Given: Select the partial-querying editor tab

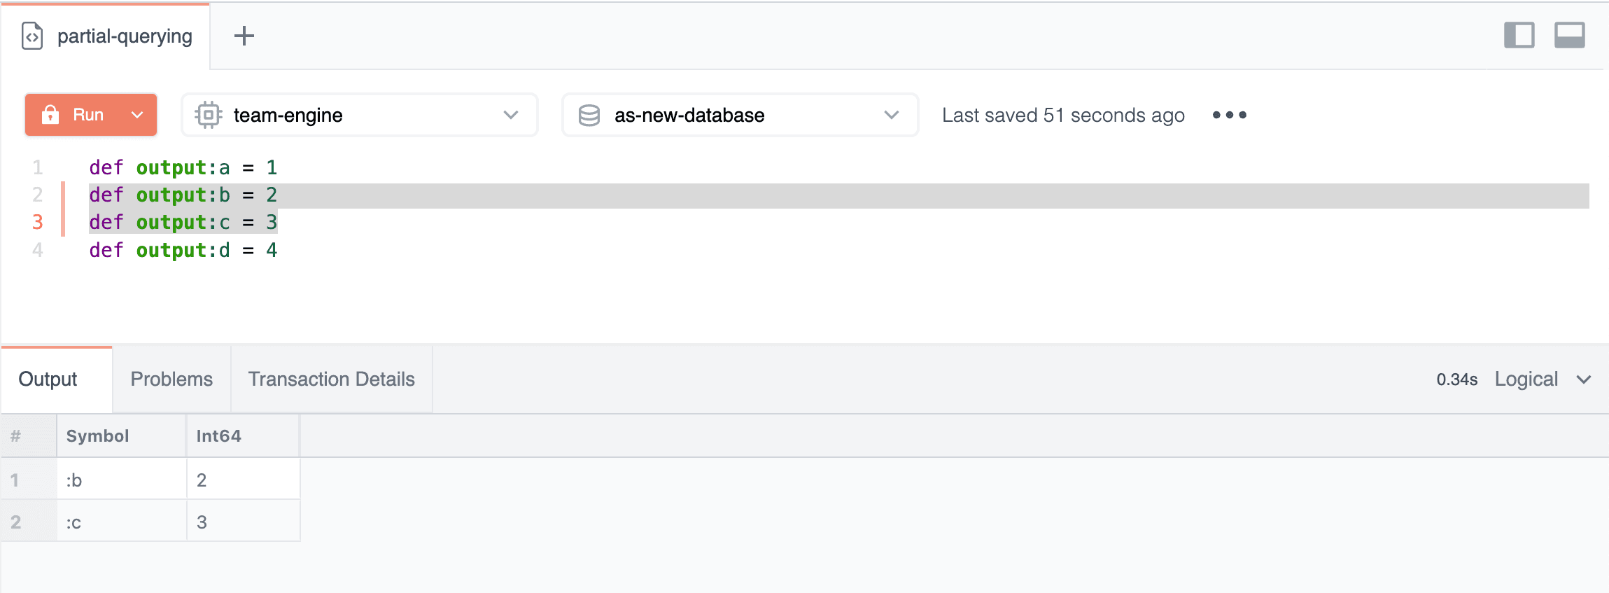Looking at the screenshot, I should [124, 36].
